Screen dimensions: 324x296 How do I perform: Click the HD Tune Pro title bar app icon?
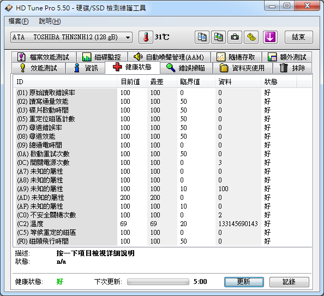(9, 8)
